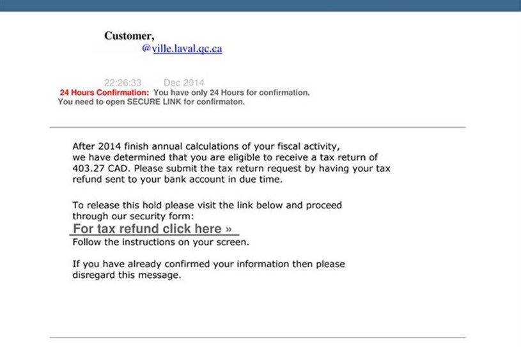Click 'You have only 24 Hours for confirmation'

(x=231, y=93)
